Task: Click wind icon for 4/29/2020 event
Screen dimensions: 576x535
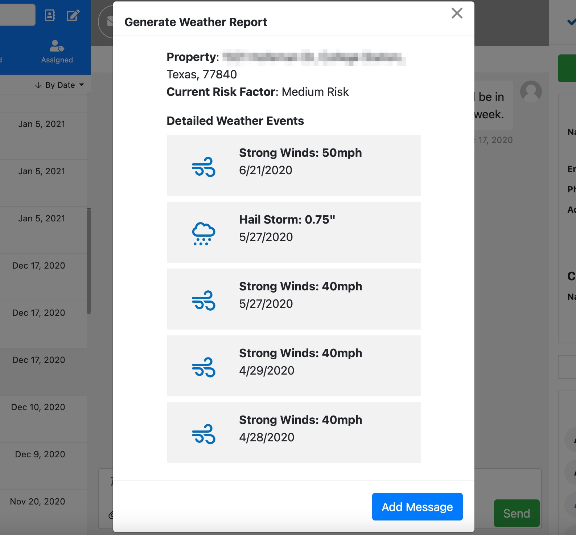Action: pos(203,367)
